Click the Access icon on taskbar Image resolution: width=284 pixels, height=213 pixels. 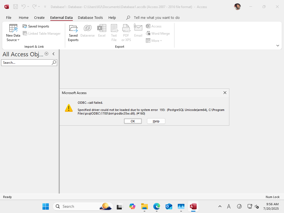(x=193, y=206)
